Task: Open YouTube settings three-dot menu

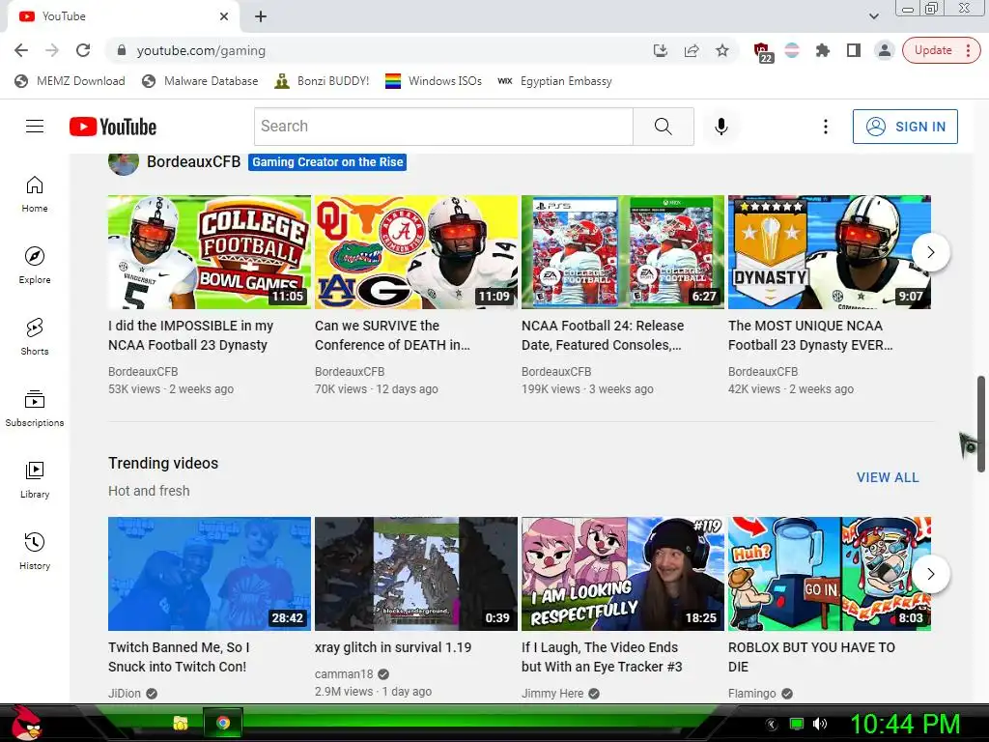Action: coord(825,127)
